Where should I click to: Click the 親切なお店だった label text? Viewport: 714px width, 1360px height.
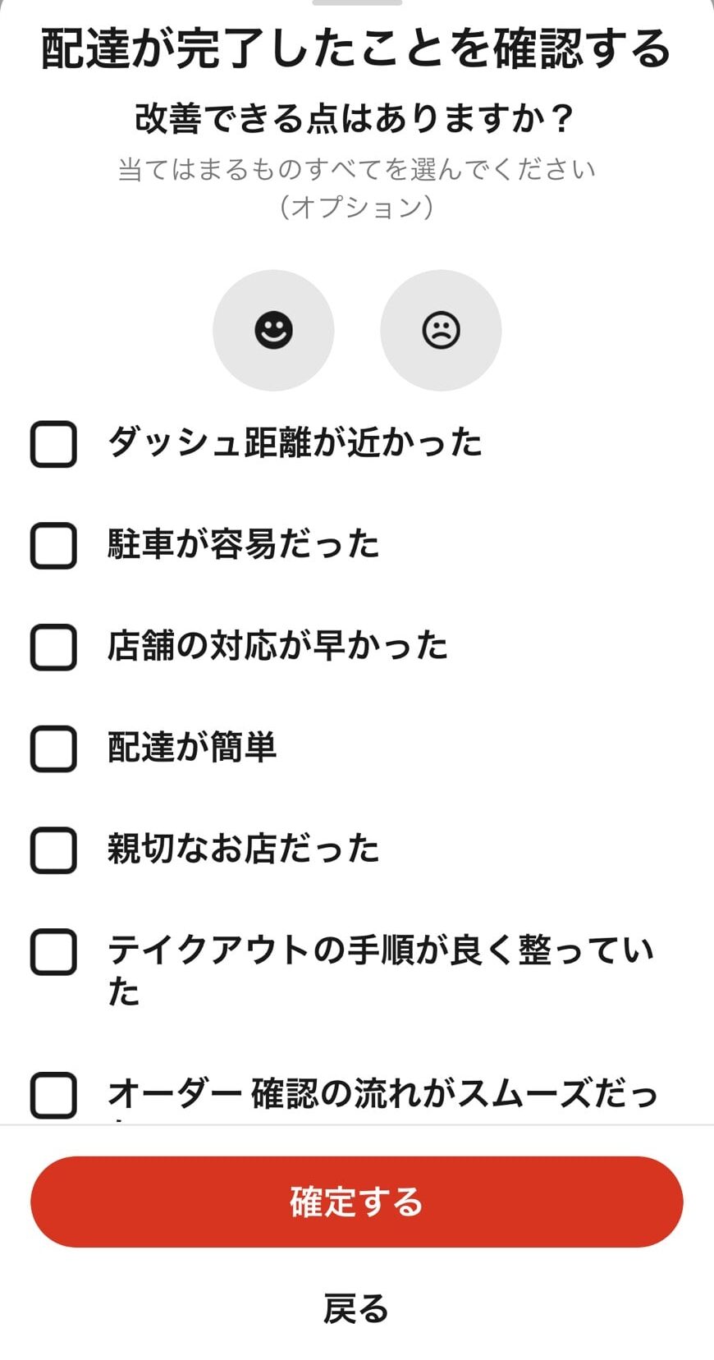pos(244,849)
